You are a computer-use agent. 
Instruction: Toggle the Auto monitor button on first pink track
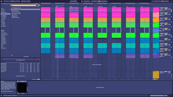click(162, 9)
